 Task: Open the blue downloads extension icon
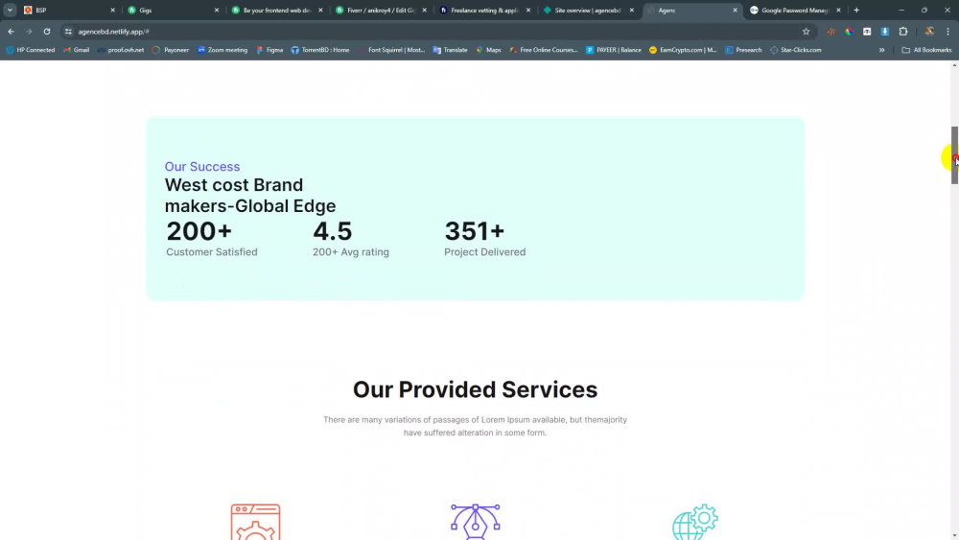tap(884, 32)
